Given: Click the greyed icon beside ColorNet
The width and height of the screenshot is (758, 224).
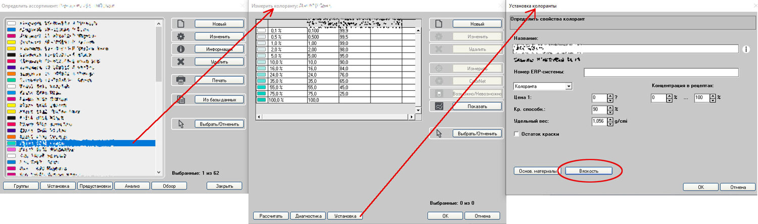Looking at the screenshot, I should point(438,81).
